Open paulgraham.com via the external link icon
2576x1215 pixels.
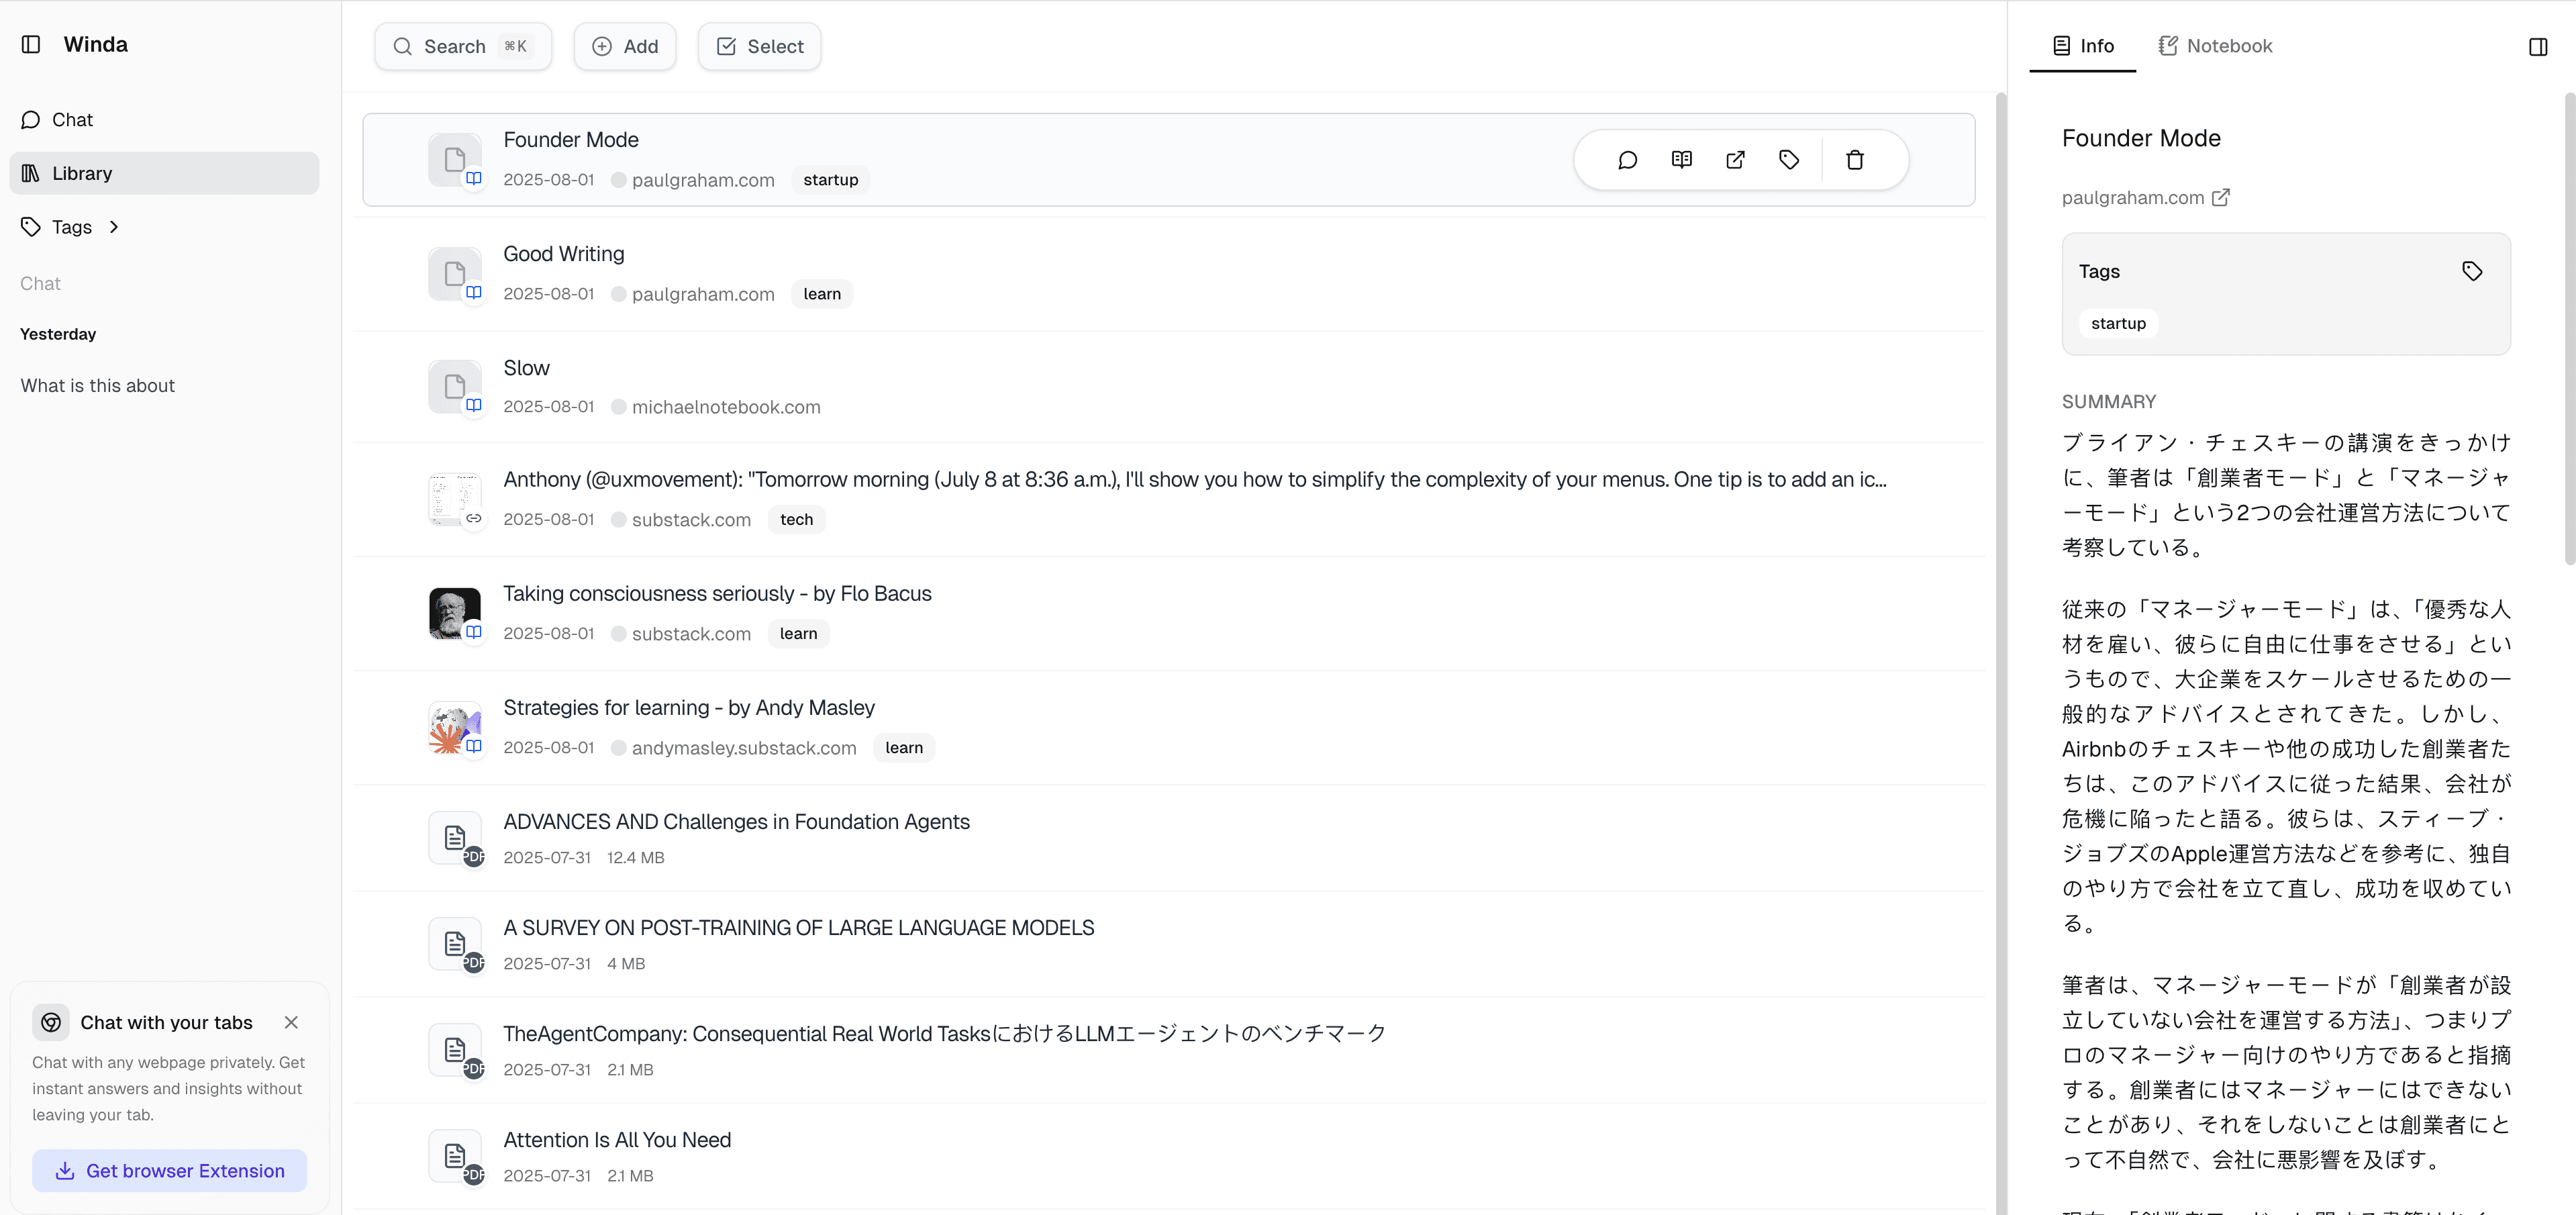pos(2221,197)
